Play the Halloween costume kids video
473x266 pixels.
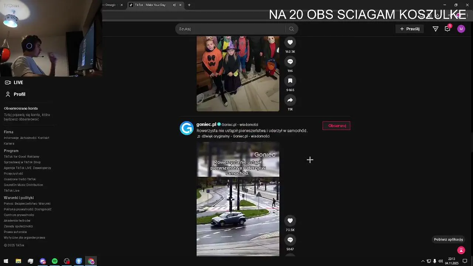238,74
